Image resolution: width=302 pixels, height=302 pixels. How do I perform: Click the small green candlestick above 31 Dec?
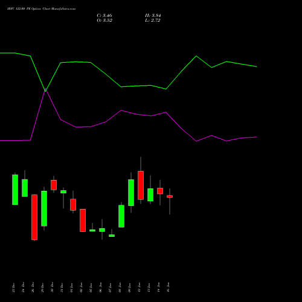63,191
